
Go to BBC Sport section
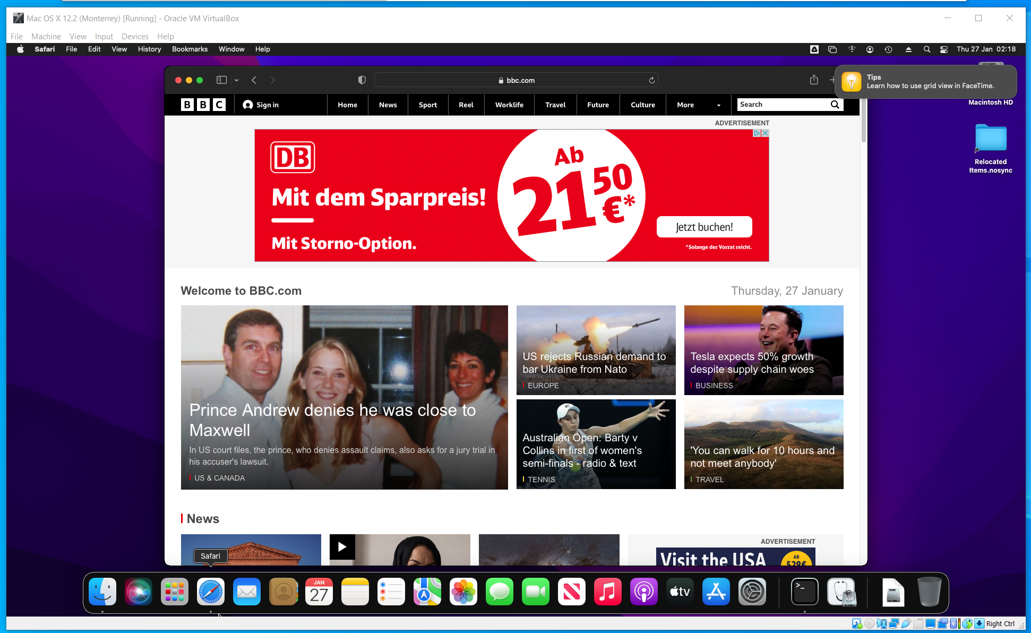(428, 105)
